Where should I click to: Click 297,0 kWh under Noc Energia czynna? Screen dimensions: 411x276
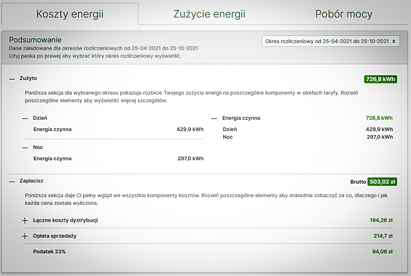191,159
